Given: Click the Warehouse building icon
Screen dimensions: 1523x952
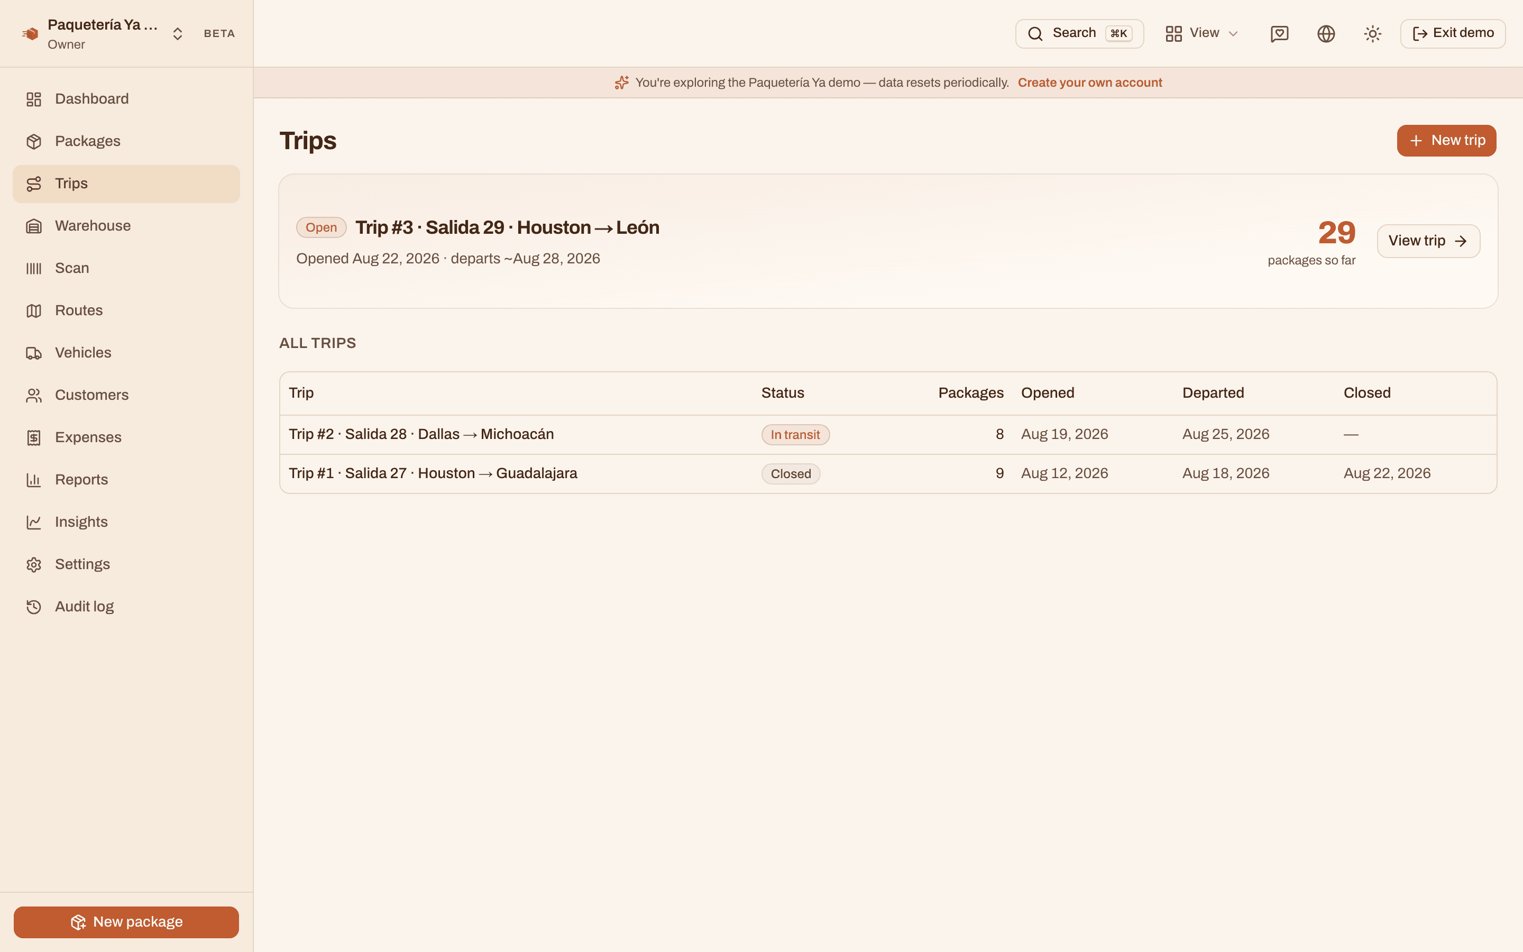Looking at the screenshot, I should (x=34, y=226).
